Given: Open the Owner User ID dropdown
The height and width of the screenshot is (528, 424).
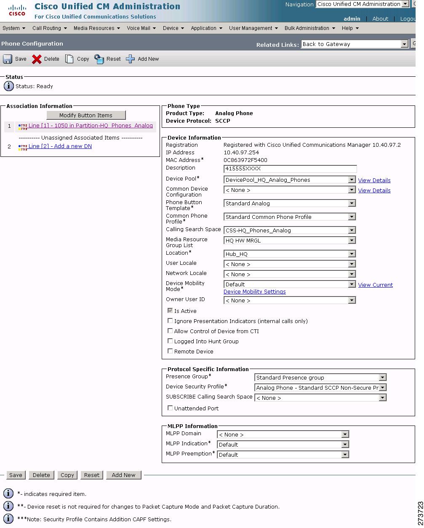Looking at the screenshot, I should tap(290, 301).
